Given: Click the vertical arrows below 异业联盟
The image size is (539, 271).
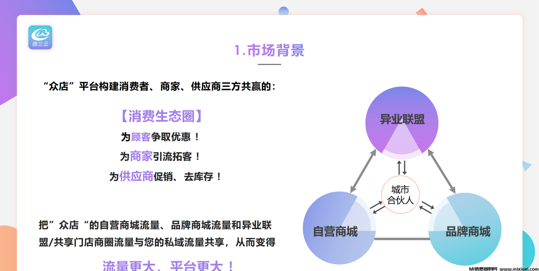Looking at the screenshot, I should tap(402, 168).
